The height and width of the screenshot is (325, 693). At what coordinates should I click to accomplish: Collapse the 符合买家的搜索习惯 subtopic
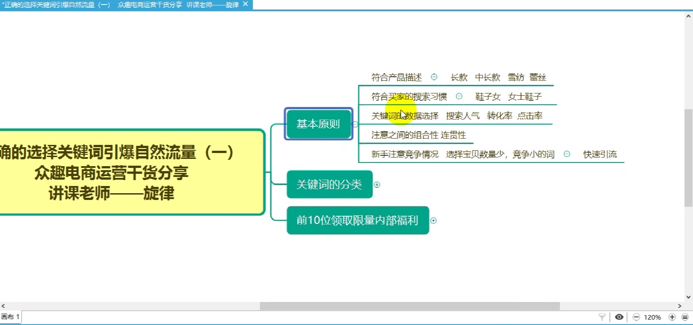[459, 96]
